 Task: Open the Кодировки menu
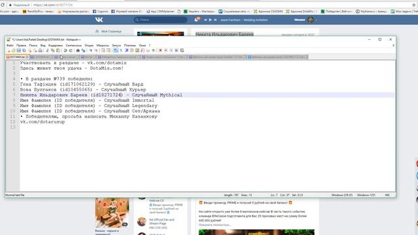(56, 45)
